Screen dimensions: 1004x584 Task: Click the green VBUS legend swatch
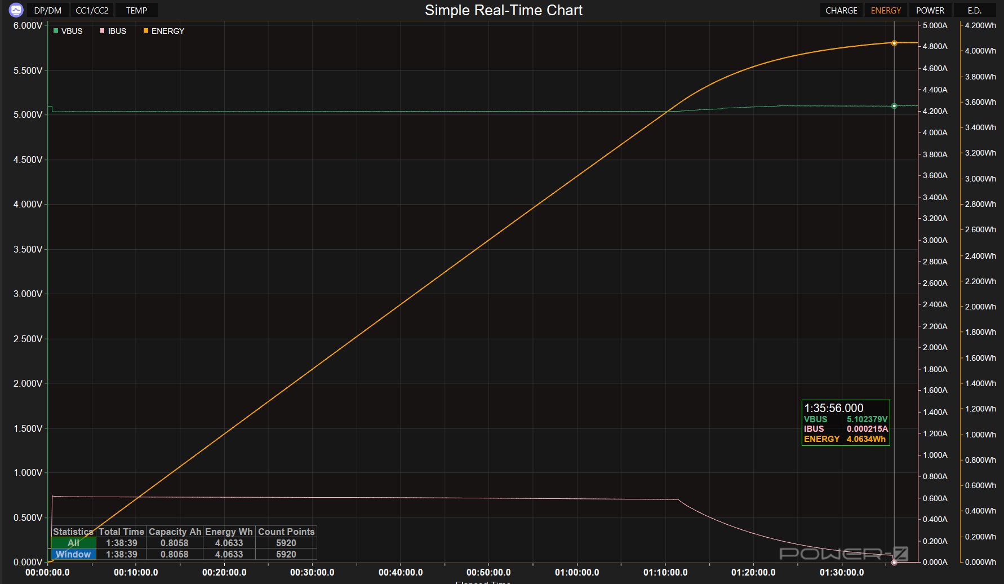pos(56,31)
